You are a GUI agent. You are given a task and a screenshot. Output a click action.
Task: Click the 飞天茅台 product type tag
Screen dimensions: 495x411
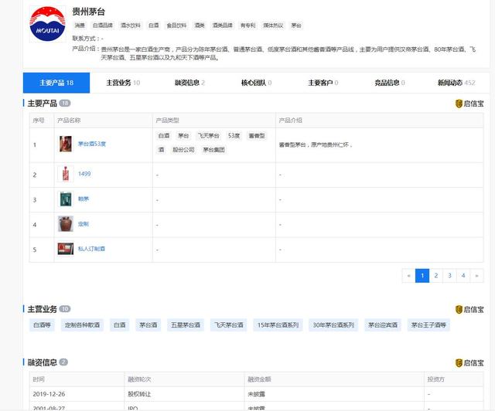pyautogui.click(x=208, y=136)
